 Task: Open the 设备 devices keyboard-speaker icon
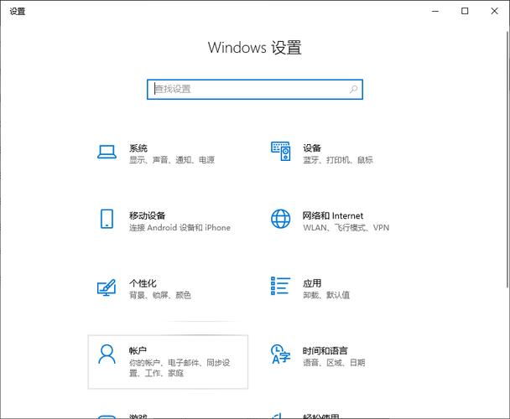pos(281,151)
